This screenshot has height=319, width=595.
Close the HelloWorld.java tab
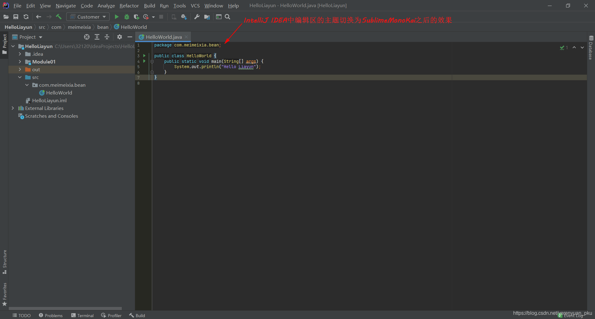pyautogui.click(x=186, y=37)
